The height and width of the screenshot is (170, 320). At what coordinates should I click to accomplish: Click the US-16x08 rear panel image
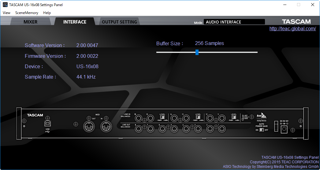click(162, 124)
